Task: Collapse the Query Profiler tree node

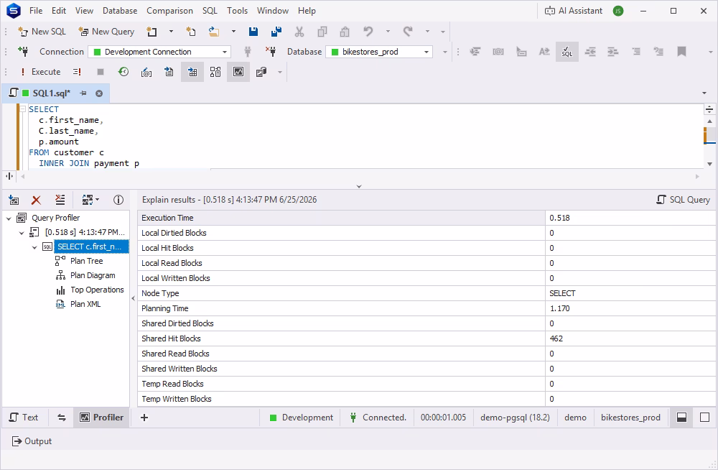Action: tap(9, 218)
